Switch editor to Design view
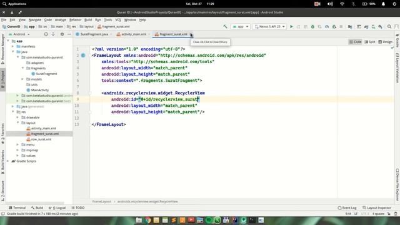 (385, 42)
